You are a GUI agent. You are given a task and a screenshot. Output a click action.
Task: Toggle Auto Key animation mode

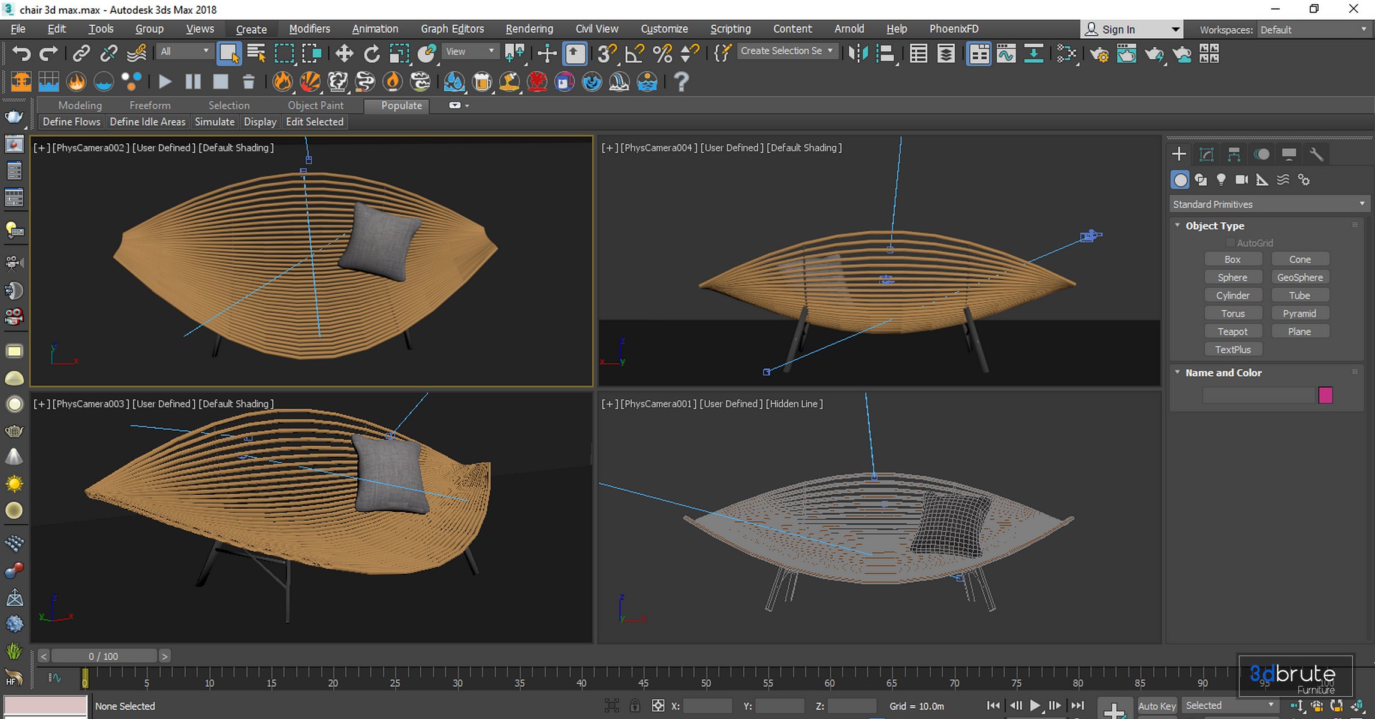pyautogui.click(x=1156, y=706)
